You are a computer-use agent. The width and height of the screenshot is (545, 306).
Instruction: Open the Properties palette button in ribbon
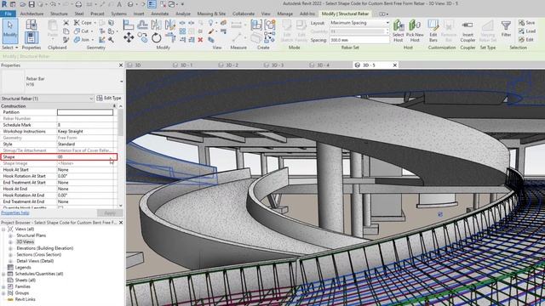coord(31,37)
